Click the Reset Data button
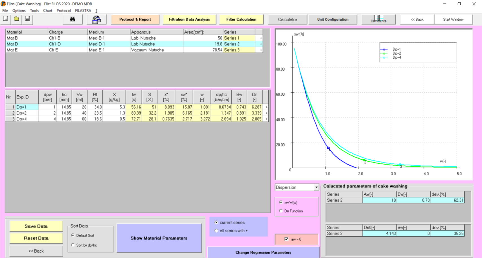This screenshot has height=258, width=482. pyautogui.click(x=36, y=238)
